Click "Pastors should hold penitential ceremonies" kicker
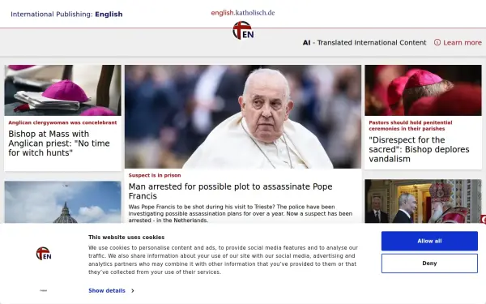This screenshot has width=486, height=304. [x=411, y=126]
